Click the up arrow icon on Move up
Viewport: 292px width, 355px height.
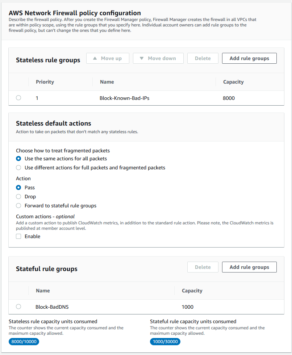click(96, 58)
